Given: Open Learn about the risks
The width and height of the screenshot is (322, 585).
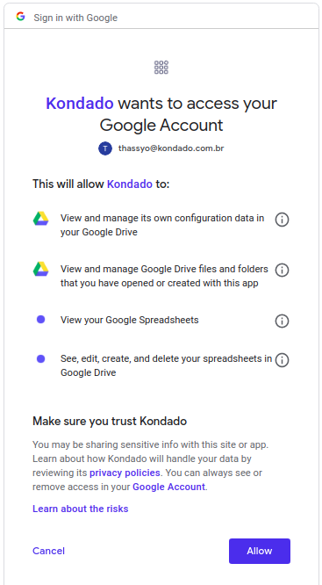Looking at the screenshot, I should (x=81, y=509).
